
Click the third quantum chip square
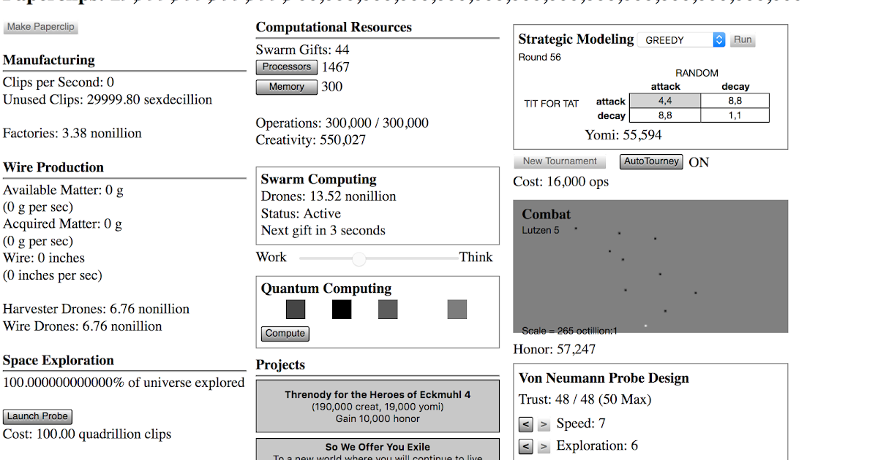coord(388,310)
